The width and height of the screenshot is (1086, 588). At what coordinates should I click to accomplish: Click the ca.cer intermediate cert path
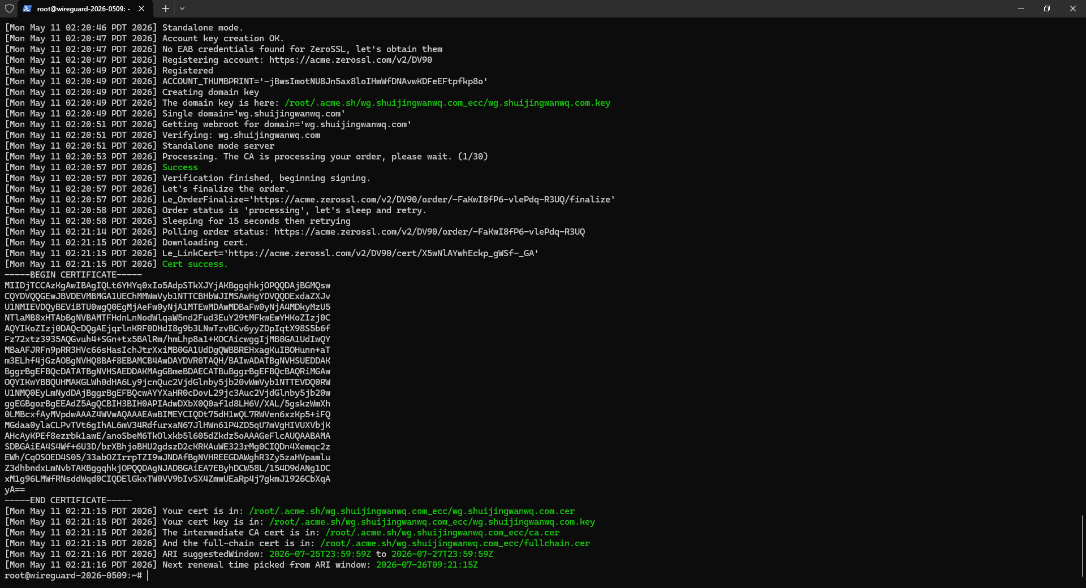442,533
